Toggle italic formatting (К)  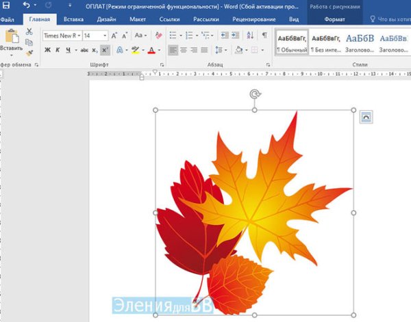click(x=58, y=50)
